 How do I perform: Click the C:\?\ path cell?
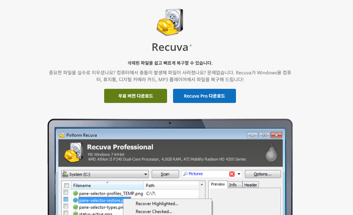pos(151,193)
